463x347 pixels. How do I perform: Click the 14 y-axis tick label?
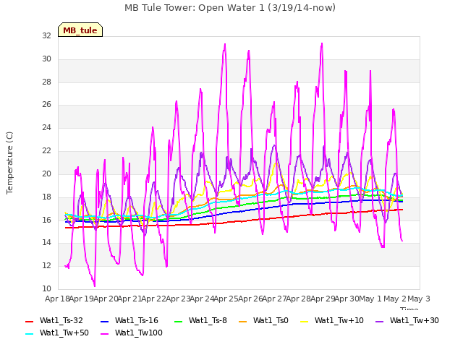coord(46,243)
